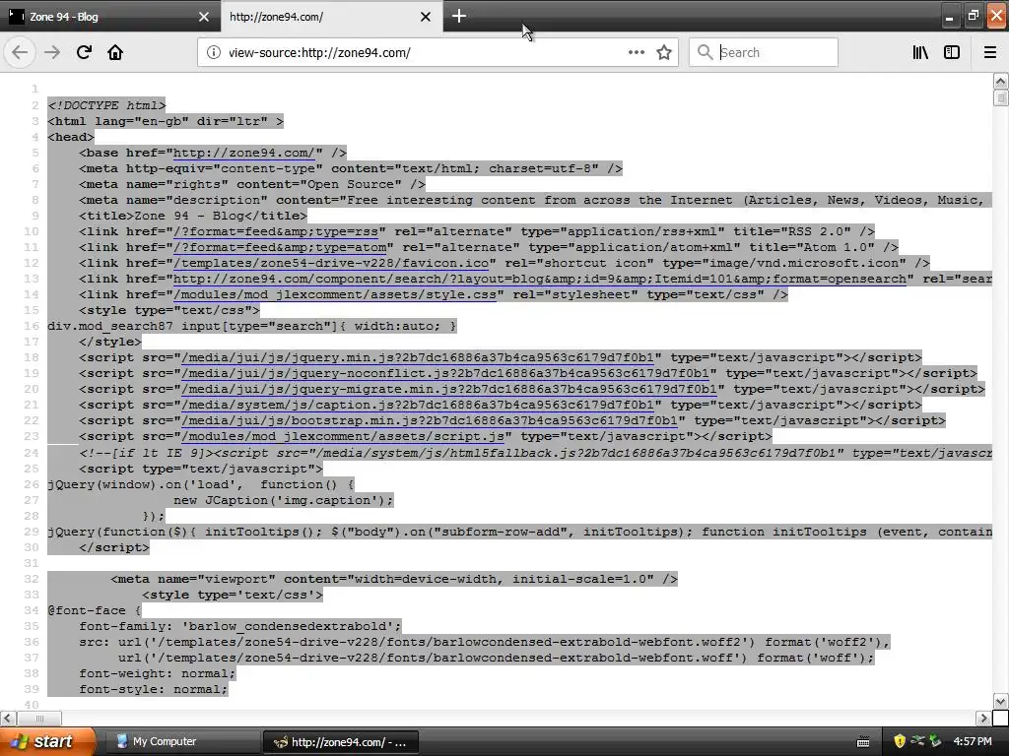The width and height of the screenshot is (1009, 756).
Task: Open the mod_jlexcomment style.css link
Action: (335, 294)
